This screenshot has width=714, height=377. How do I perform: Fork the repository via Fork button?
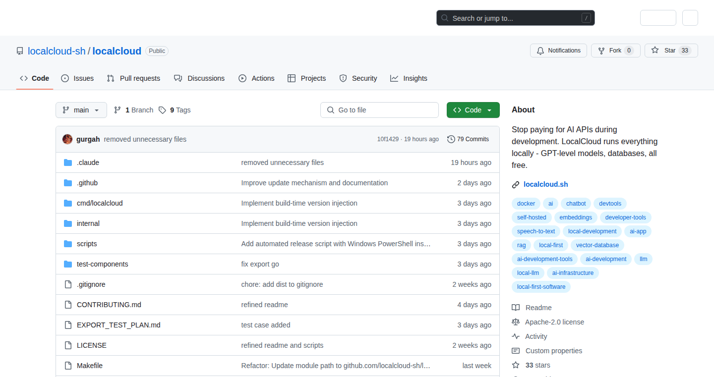click(x=615, y=51)
